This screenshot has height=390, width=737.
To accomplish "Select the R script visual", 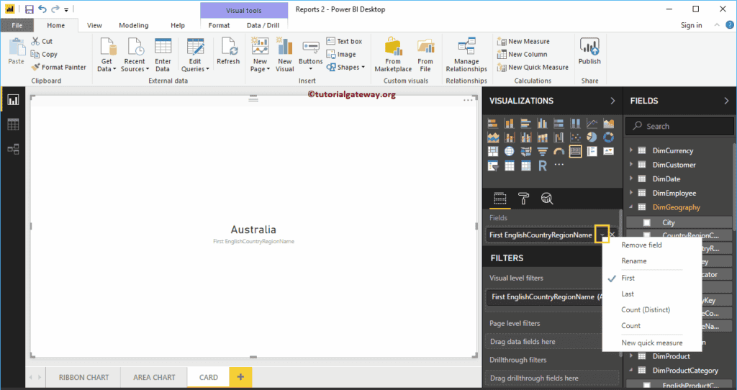I will [x=543, y=165].
